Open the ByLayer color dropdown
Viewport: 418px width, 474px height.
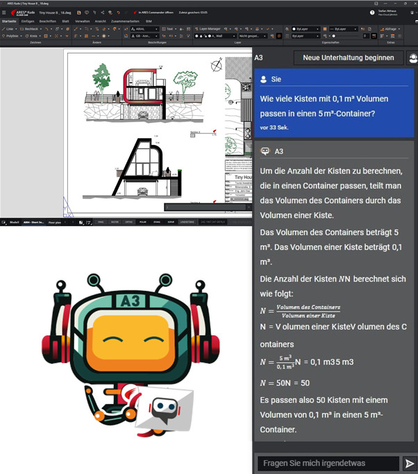pyautogui.click(x=306, y=29)
